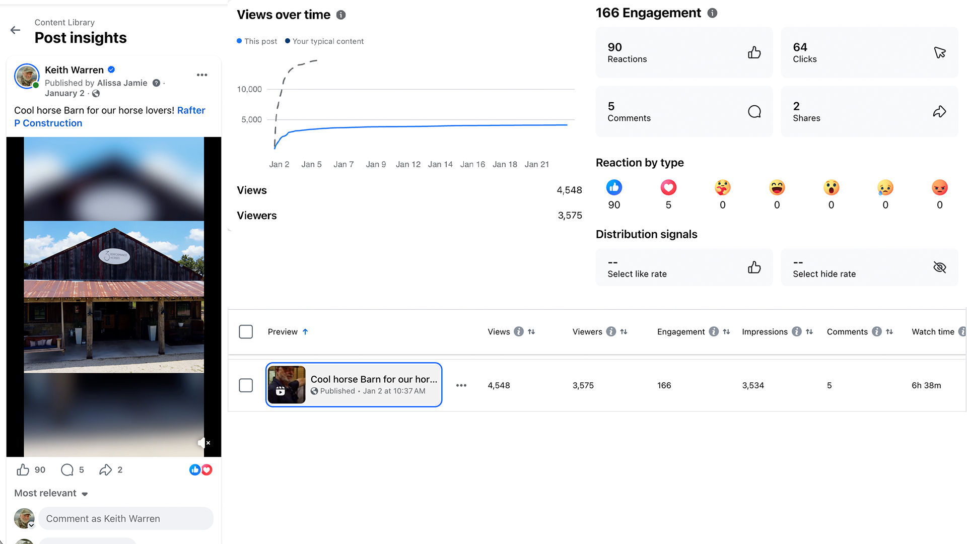967x544 pixels.
Task: Sort table by Viewers column arrows
Action: [624, 332]
